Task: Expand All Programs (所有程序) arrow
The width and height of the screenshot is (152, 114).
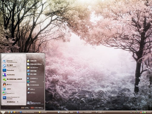Action: tap(18, 102)
